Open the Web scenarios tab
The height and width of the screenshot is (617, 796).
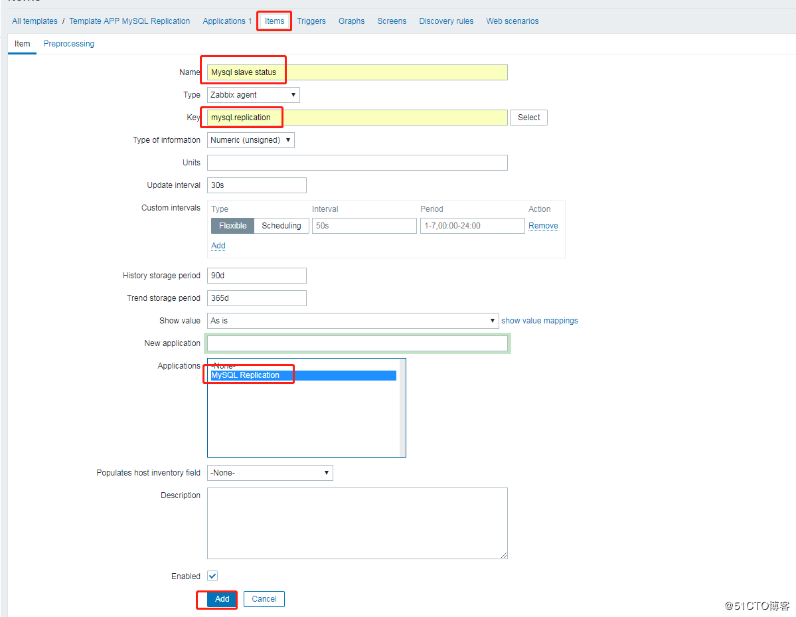pyautogui.click(x=513, y=21)
